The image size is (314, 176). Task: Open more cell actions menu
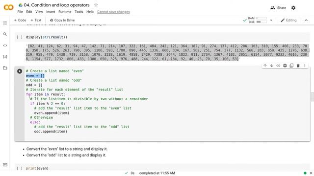tap(305, 66)
